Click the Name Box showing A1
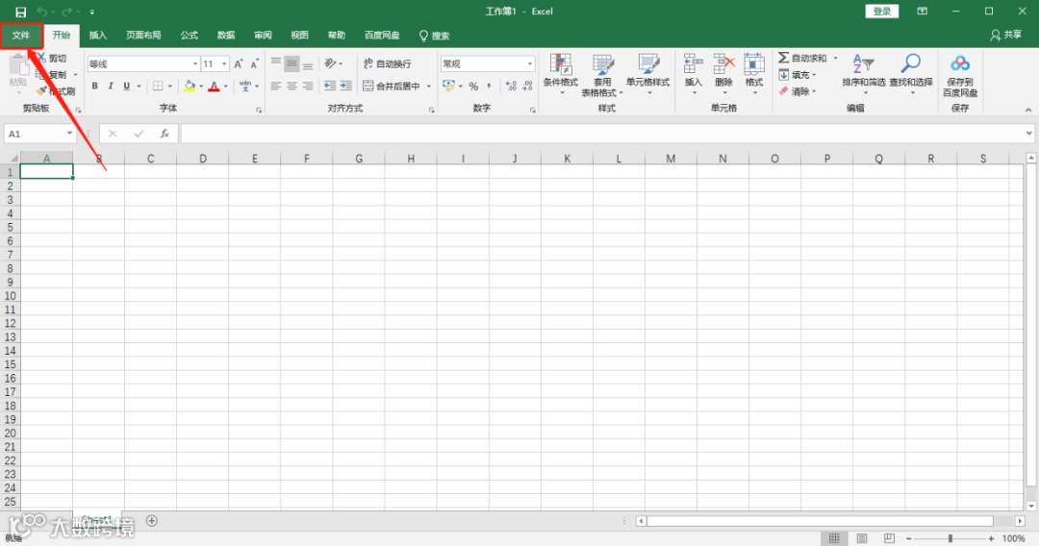Image resolution: width=1039 pixels, height=546 pixels. [x=39, y=134]
